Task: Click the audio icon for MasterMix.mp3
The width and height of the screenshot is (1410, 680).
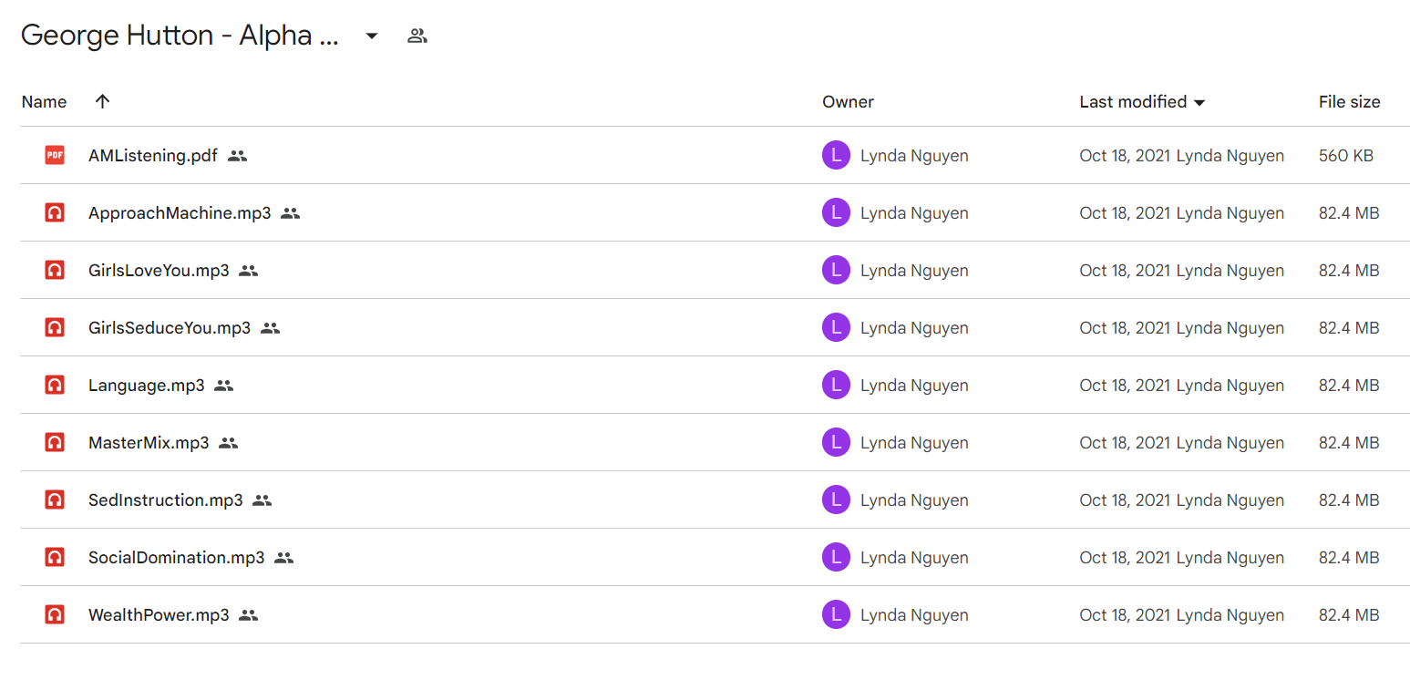Action: click(x=55, y=443)
